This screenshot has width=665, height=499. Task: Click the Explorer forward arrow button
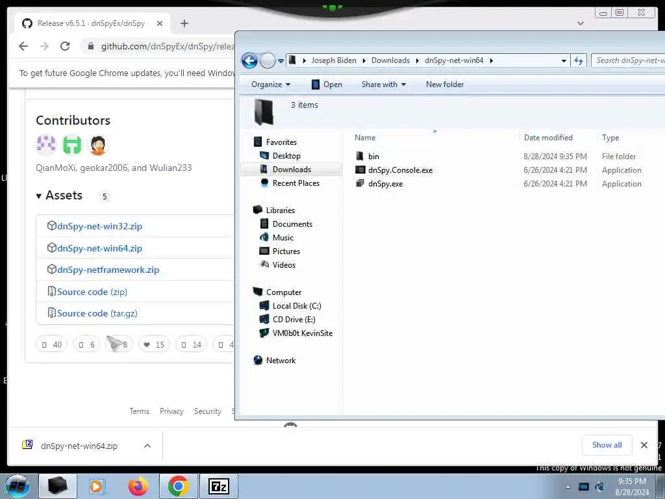268,60
